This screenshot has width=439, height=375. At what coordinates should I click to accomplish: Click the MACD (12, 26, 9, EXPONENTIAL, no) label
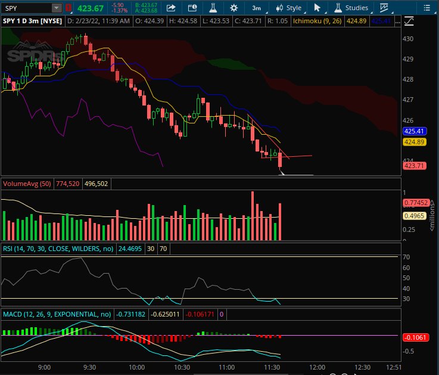(57, 314)
